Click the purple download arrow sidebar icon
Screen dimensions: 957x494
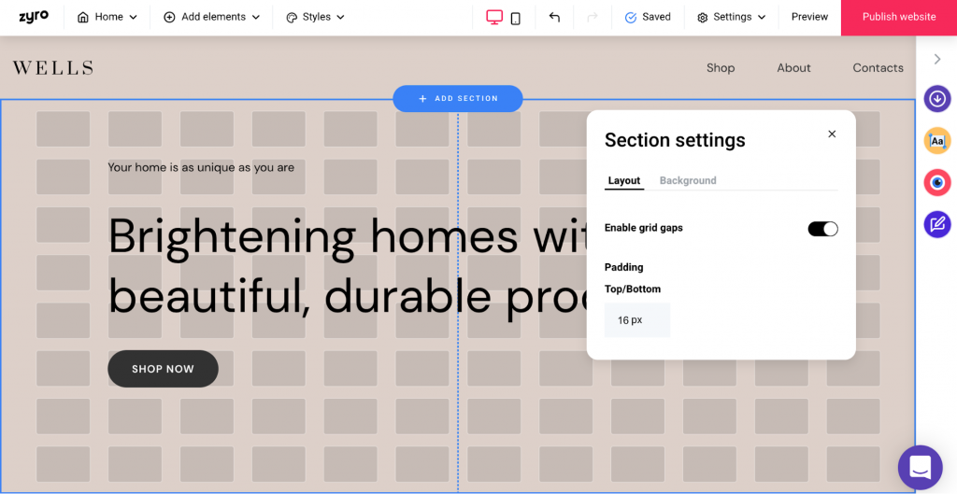[937, 99]
